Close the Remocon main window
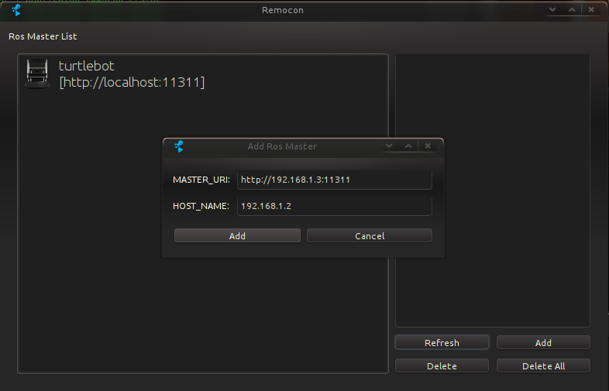The width and height of the screenshot is (609, 391). [x=591, y=9]
